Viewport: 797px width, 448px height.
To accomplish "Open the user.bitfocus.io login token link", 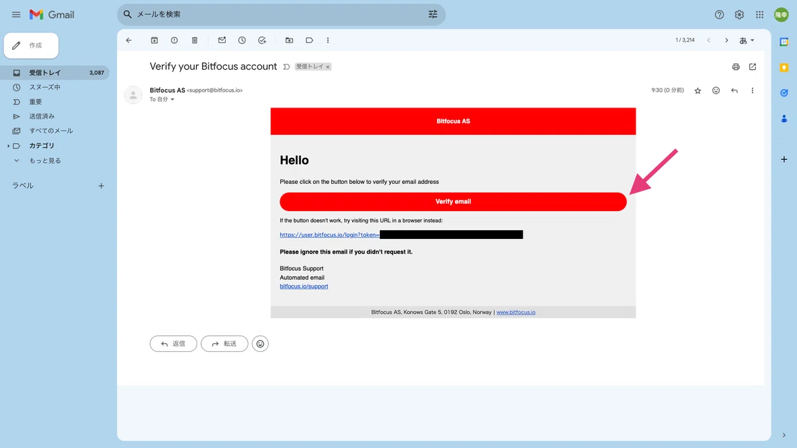I will pos(329,234).
